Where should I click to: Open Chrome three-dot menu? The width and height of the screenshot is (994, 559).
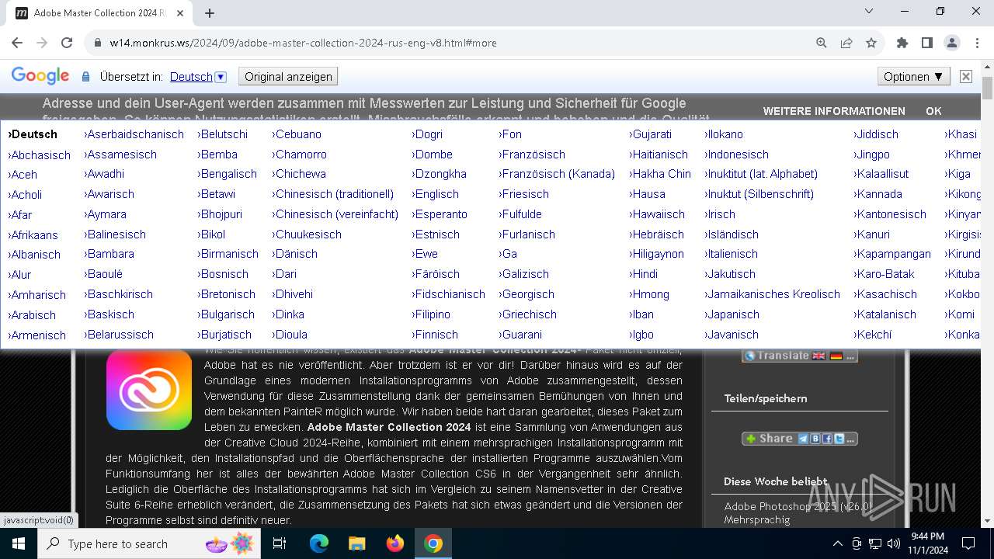coord(977,43)
